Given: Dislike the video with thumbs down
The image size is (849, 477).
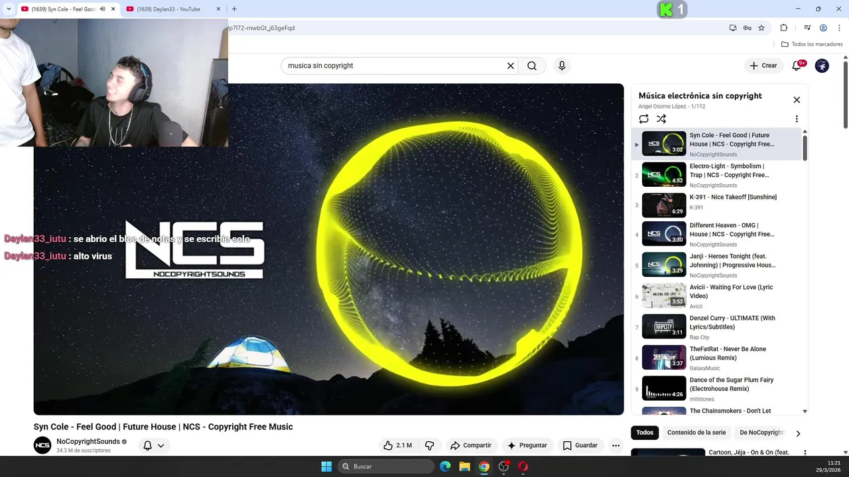Looking at the screenshot, I should click(429, 445).
